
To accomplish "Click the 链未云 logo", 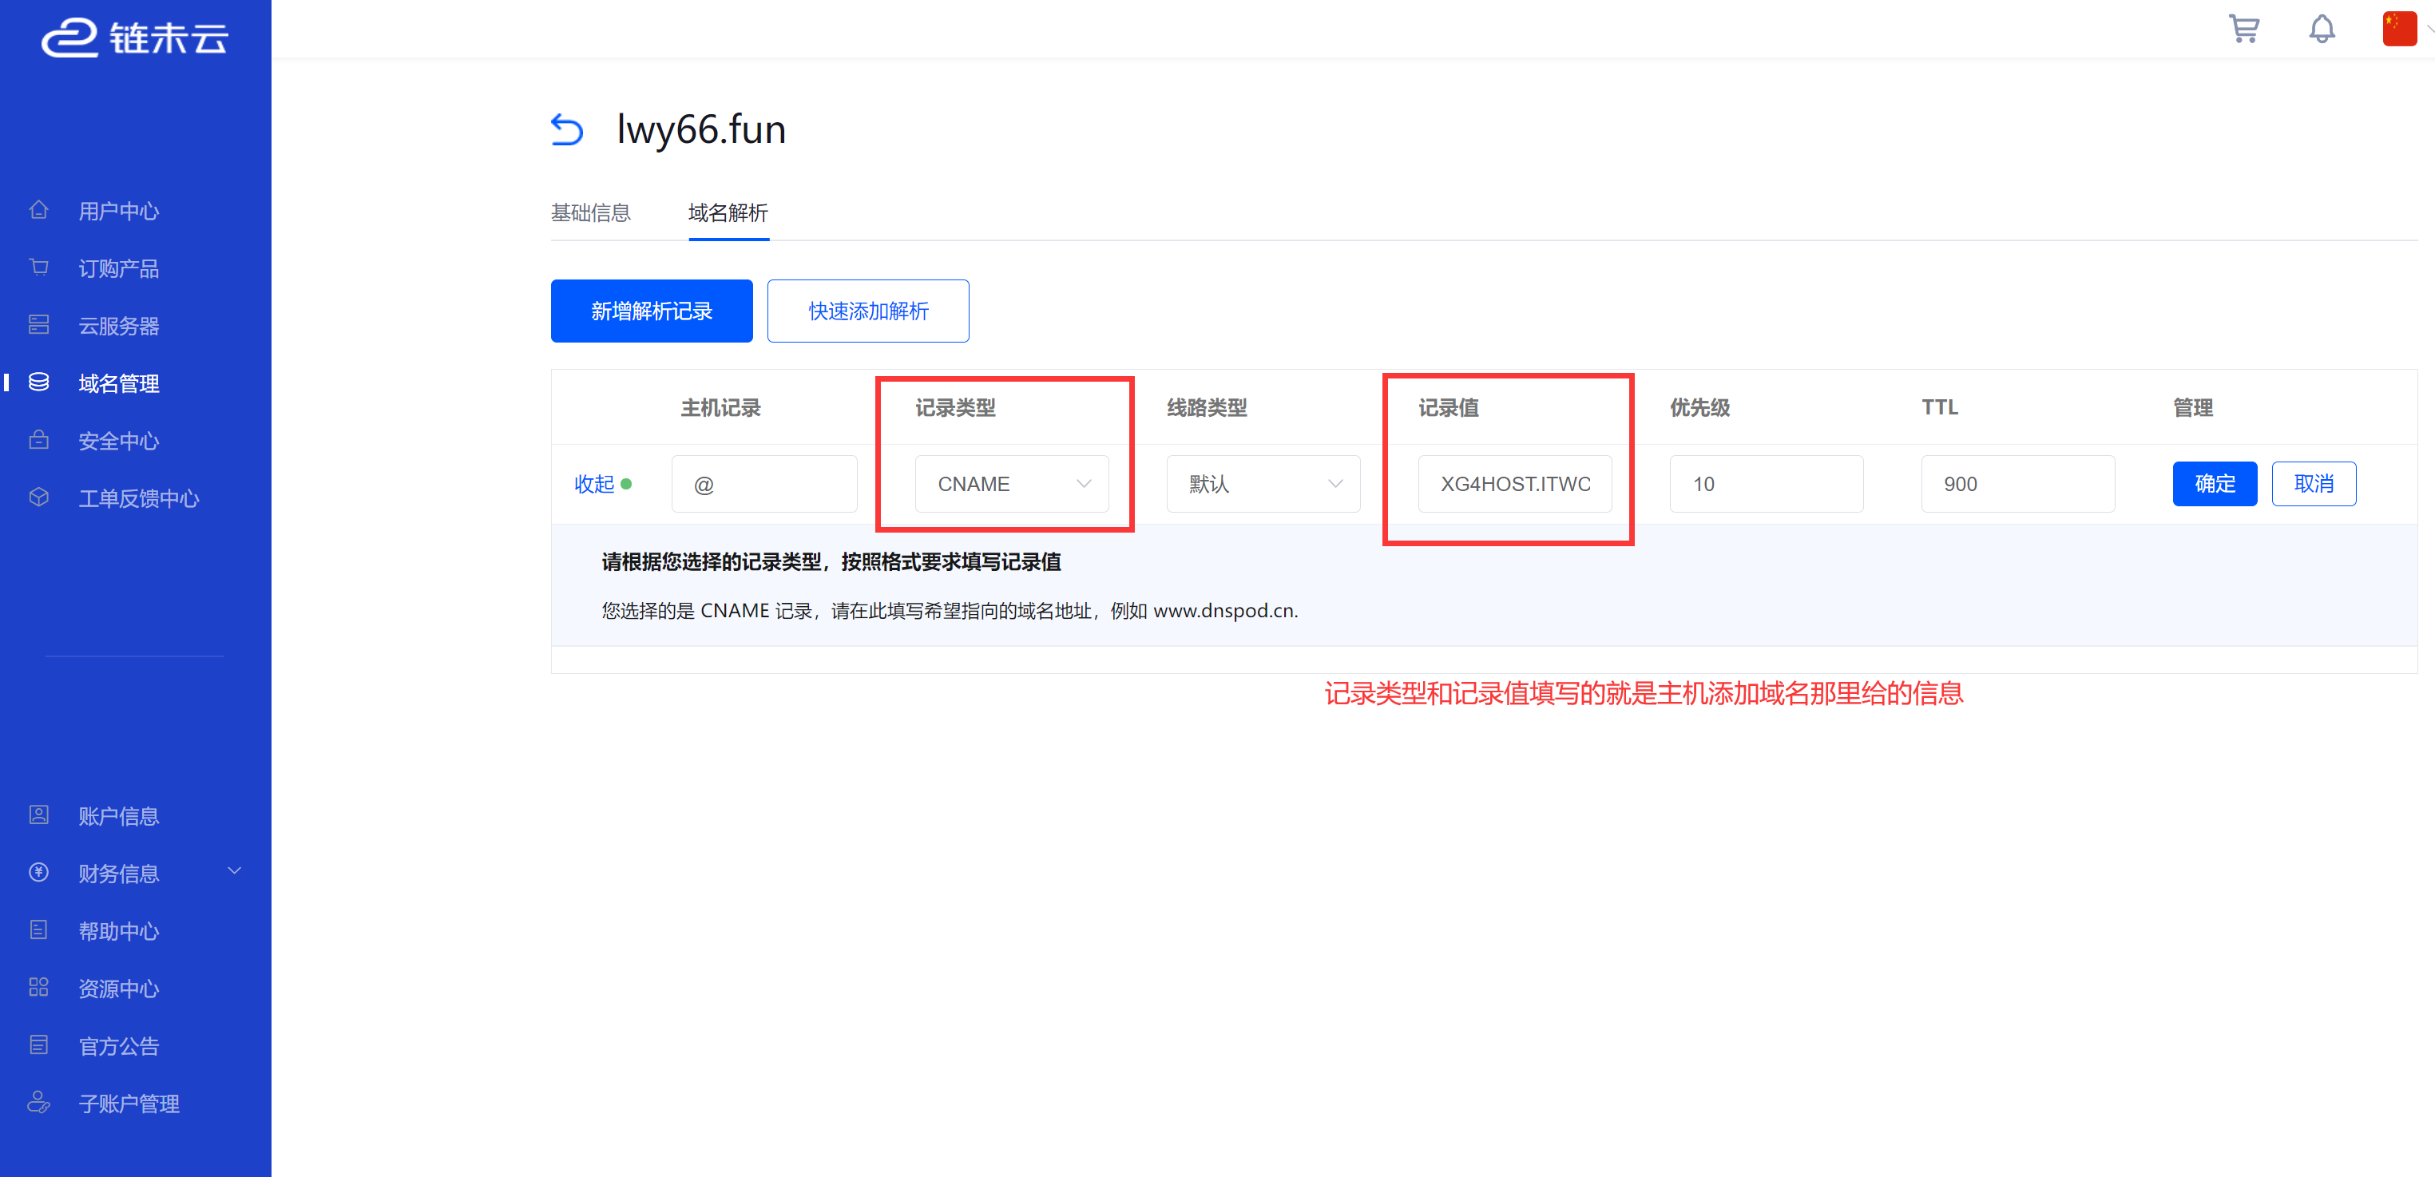I will coord(134,38).
